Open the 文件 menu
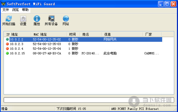 tap(6, 10)
